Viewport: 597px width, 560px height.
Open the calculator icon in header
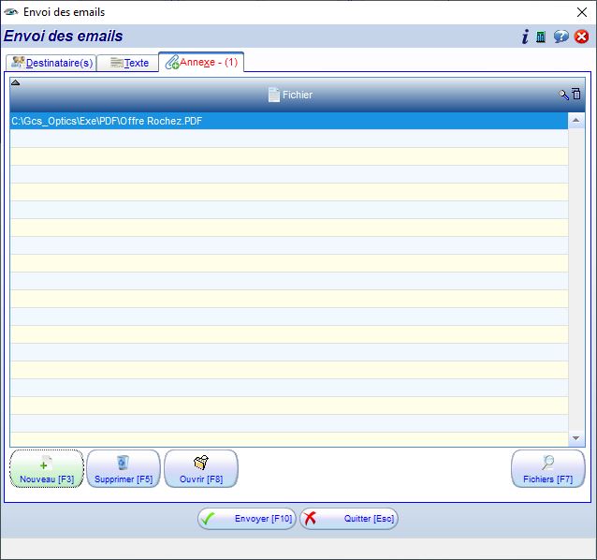click(x=541, y=37)
